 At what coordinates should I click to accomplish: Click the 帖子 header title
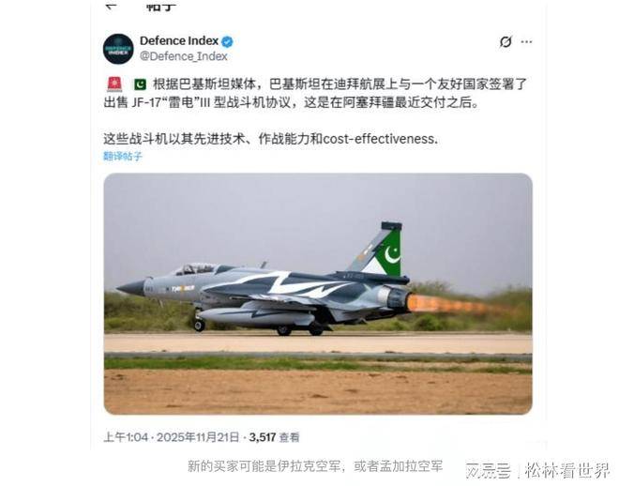[160, 6]
